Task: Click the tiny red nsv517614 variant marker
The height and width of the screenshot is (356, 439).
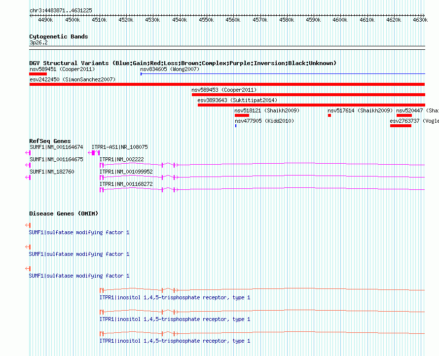Action: pos(329,115)
